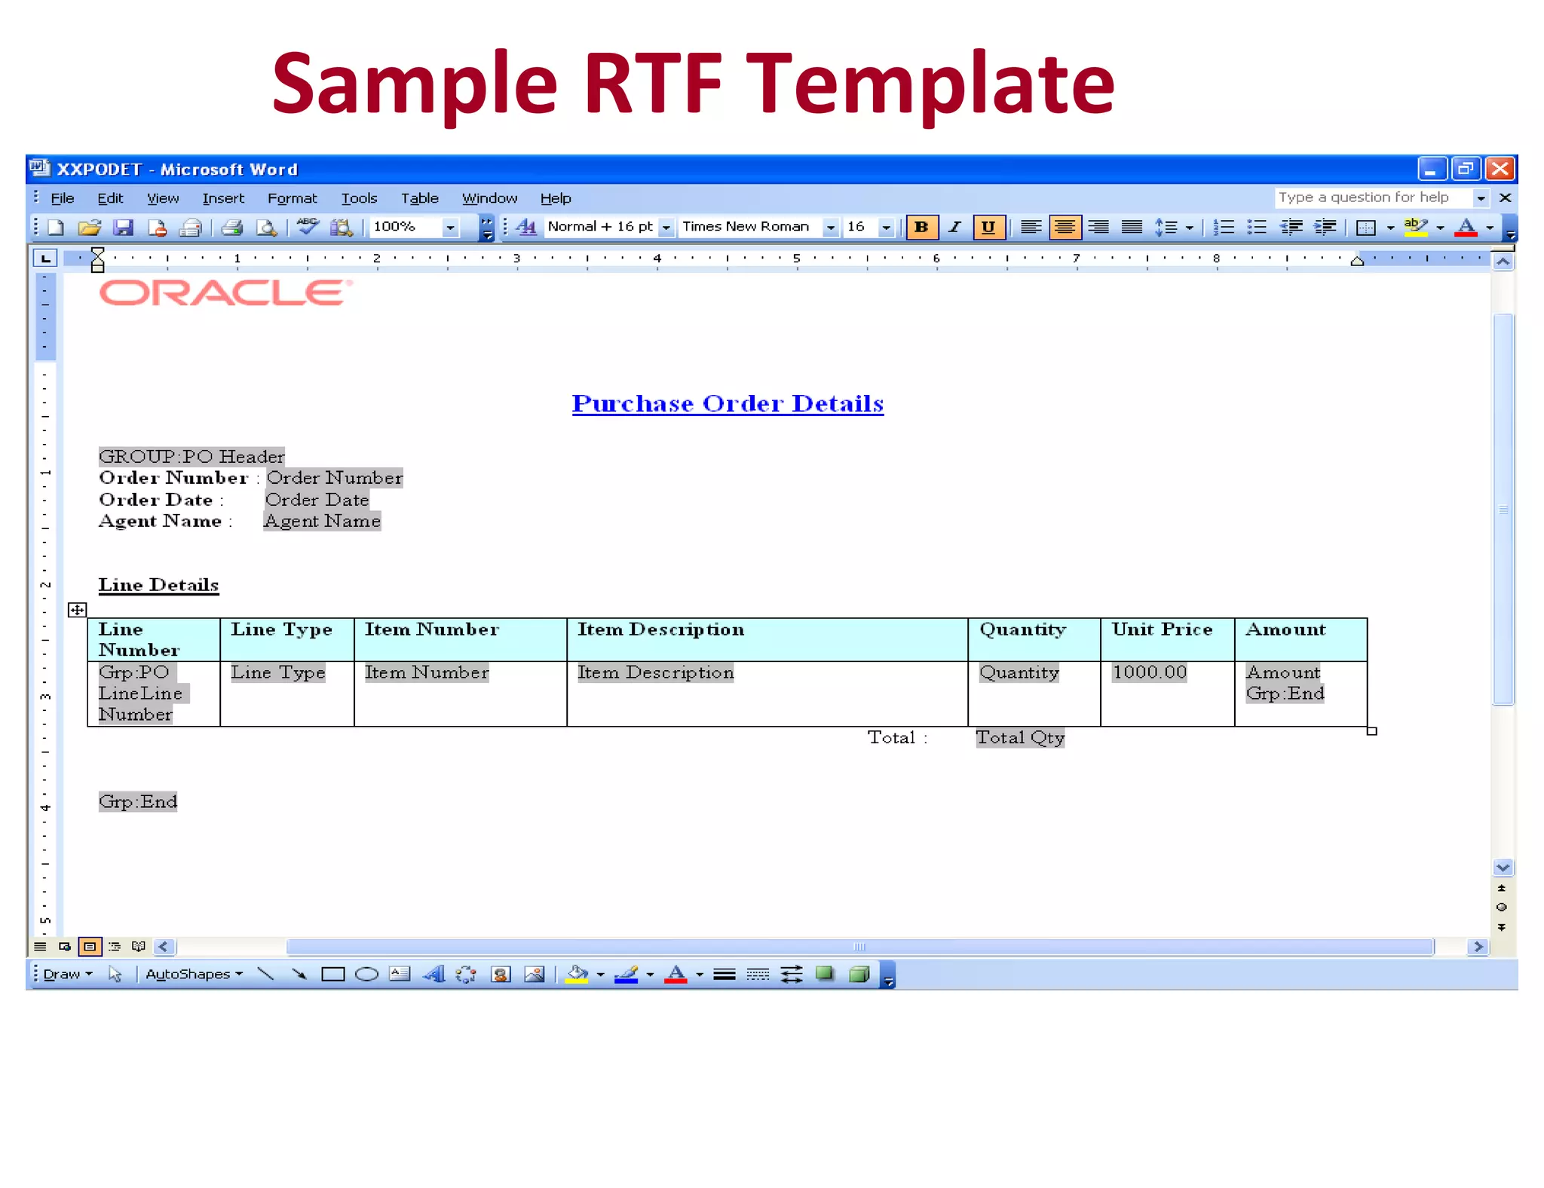This screenshot has height=1188, width=1544.
Task: Click the Type a question for help box
Action: pos(1372,197)
